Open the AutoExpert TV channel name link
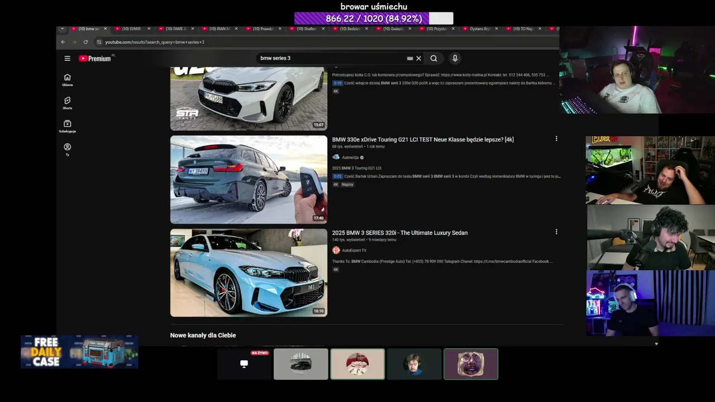Image resolution: width=715 pixels, height=402 pixels. 354,251
